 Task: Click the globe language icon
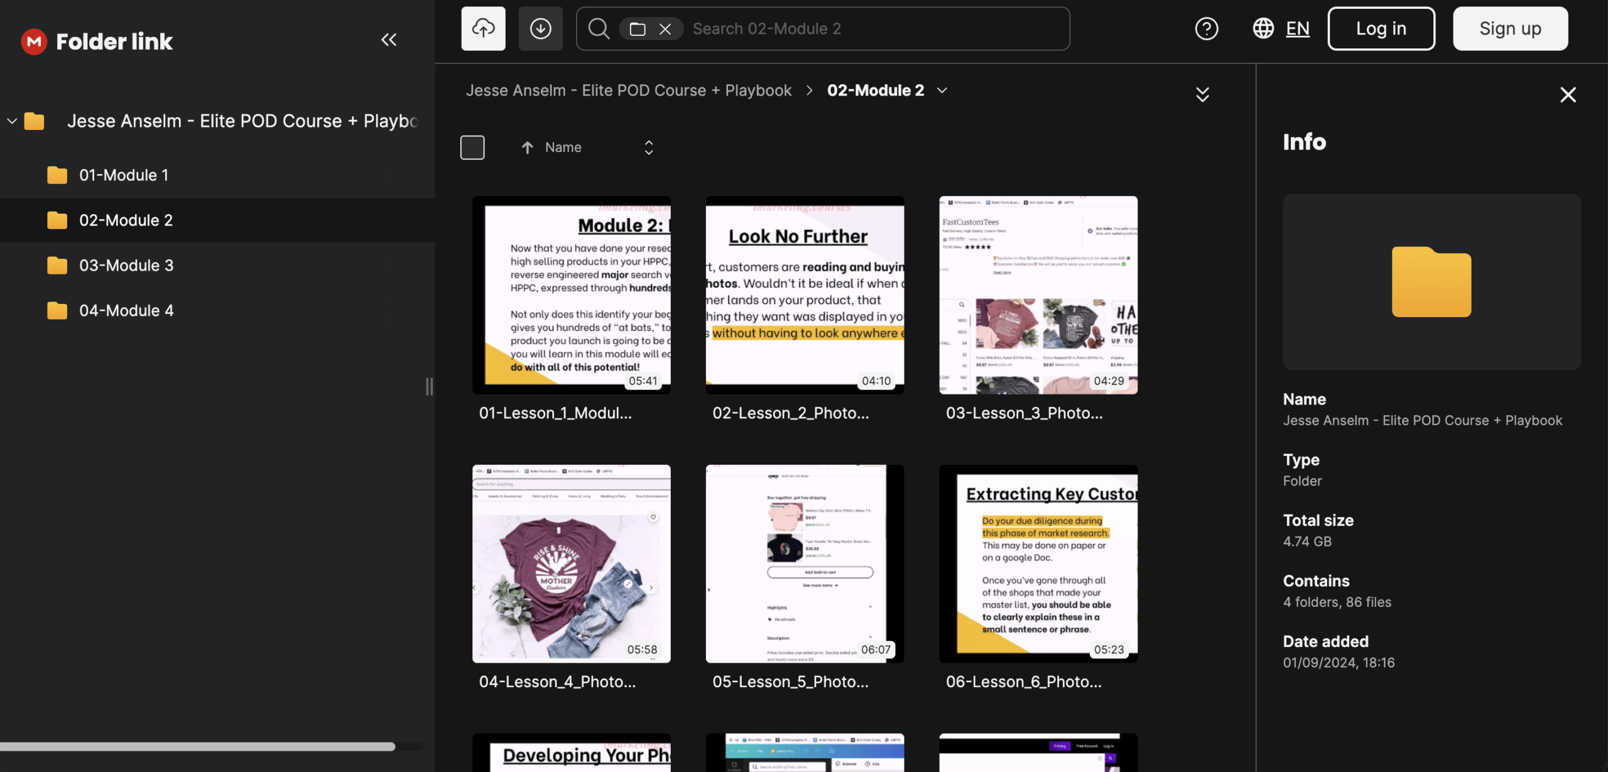click(1263, 29)
